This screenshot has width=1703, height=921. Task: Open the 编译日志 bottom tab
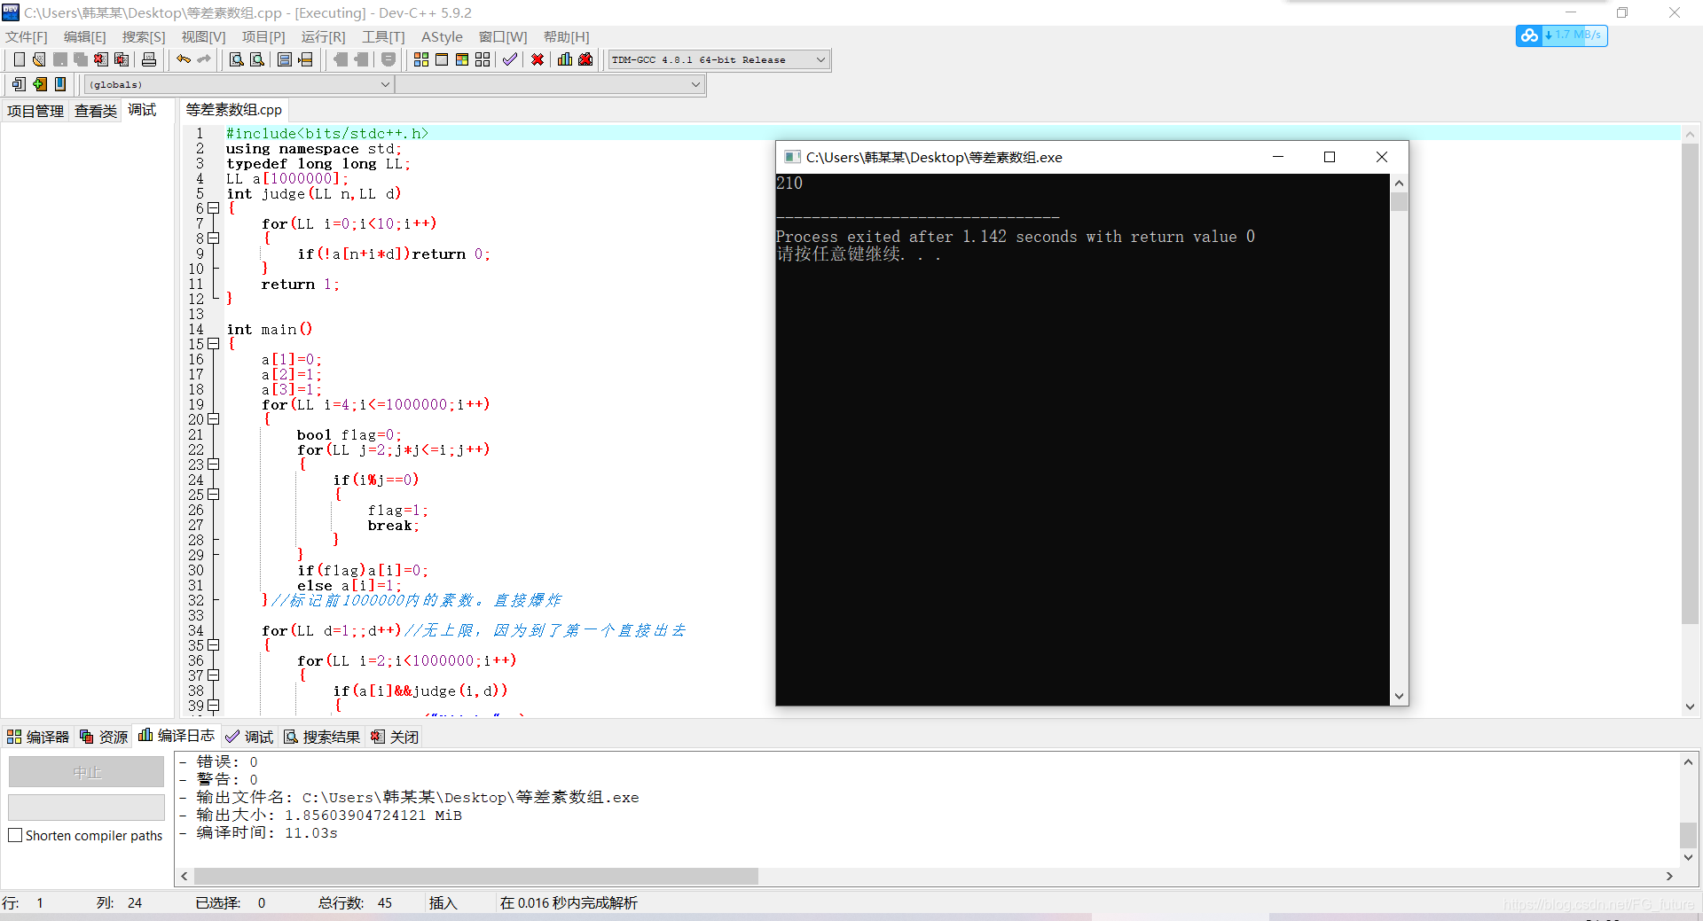click(x=177, y=736)
